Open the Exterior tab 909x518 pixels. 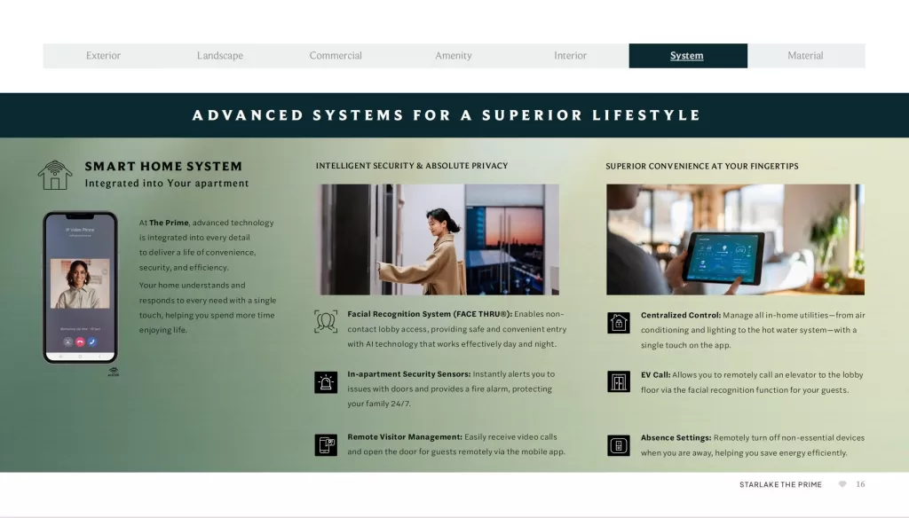point(103,56)
